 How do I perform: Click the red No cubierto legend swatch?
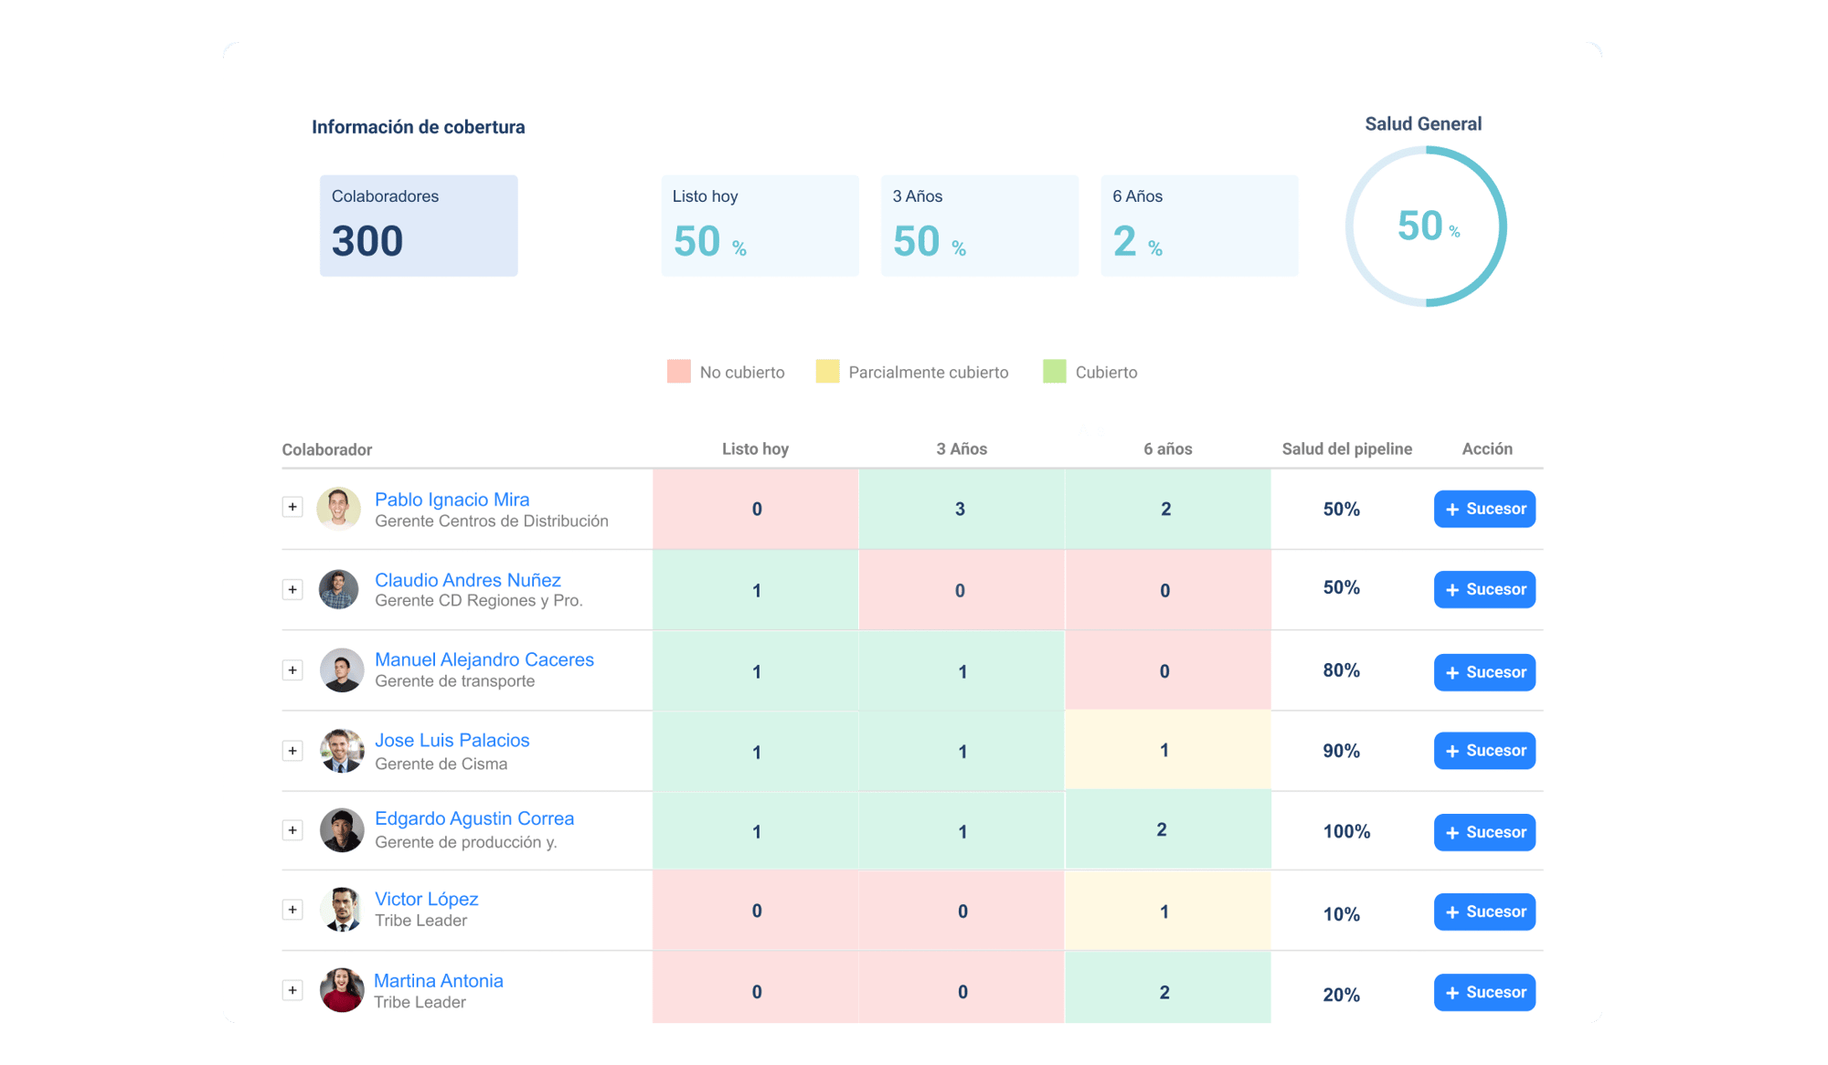tap(678, 372)
